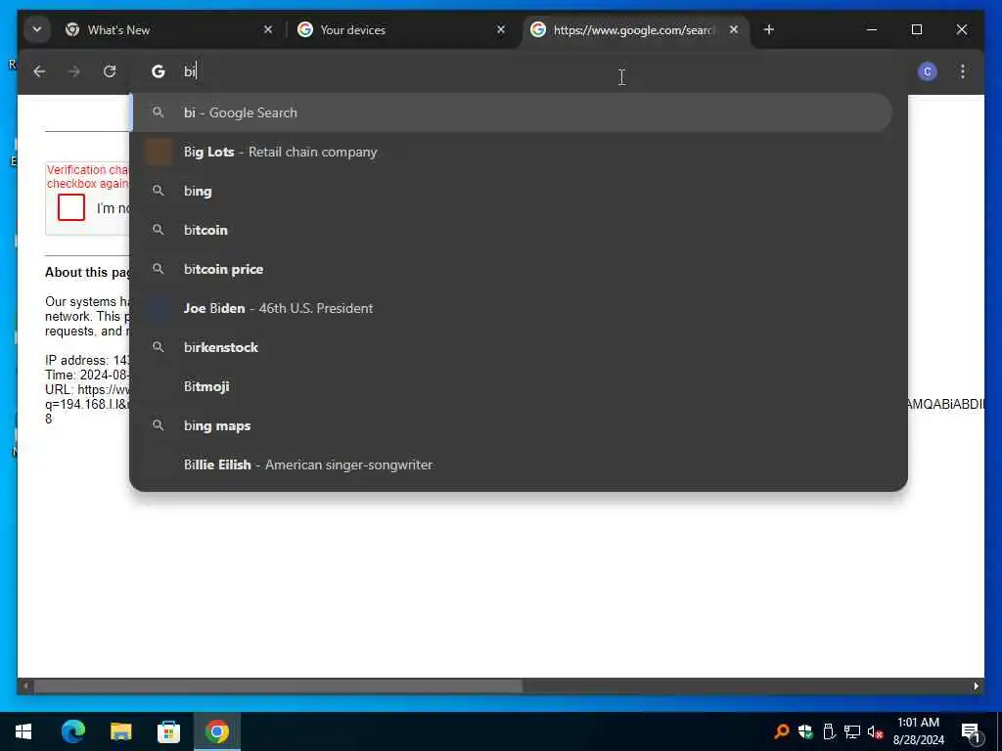1002x751 pixels.
Task: Select the Billie Eilish suggestion
Action: pyautogui.click(x=512, y=464)
